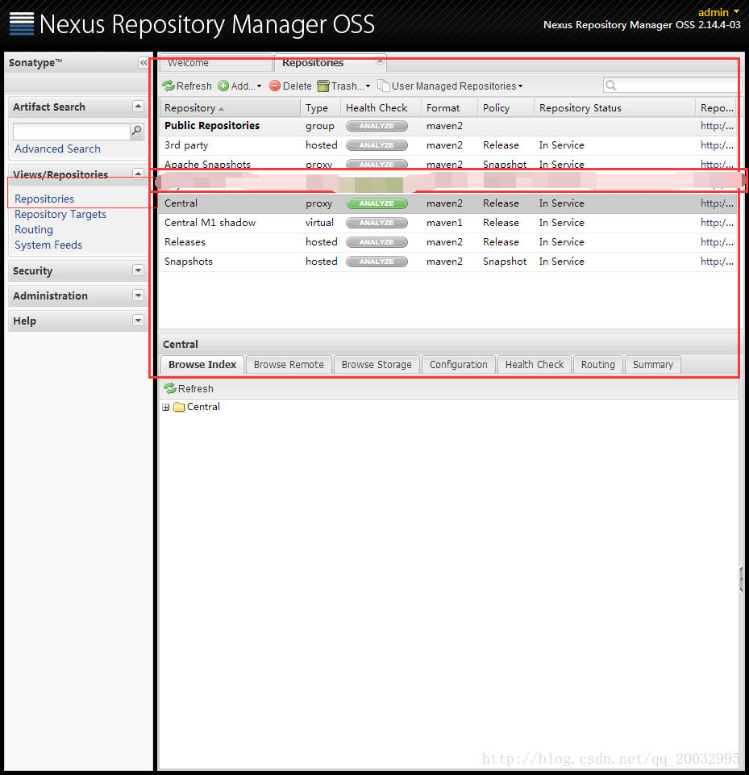Click the repository filter search field

tap(670, 86)
